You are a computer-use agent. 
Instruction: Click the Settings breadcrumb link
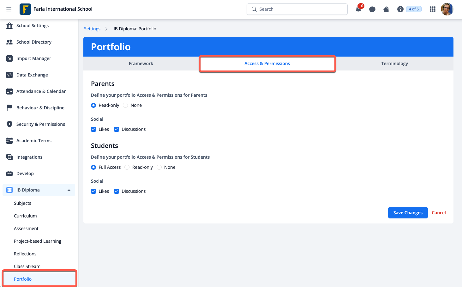click(92, 29)
